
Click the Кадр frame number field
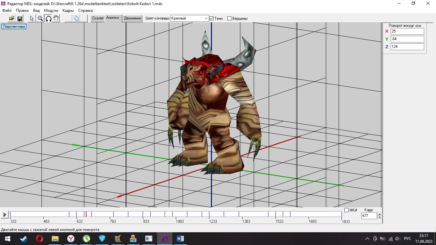[x=369, y=216]
